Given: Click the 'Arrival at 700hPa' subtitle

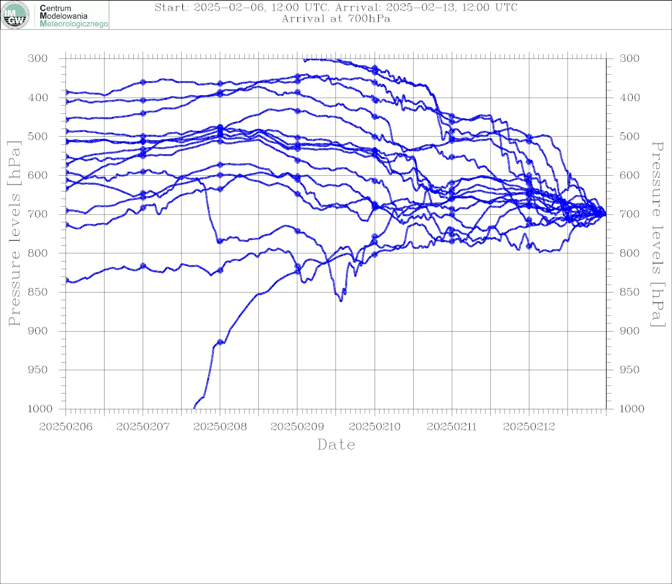Looking at the screenshot, I should coord(336,19).
